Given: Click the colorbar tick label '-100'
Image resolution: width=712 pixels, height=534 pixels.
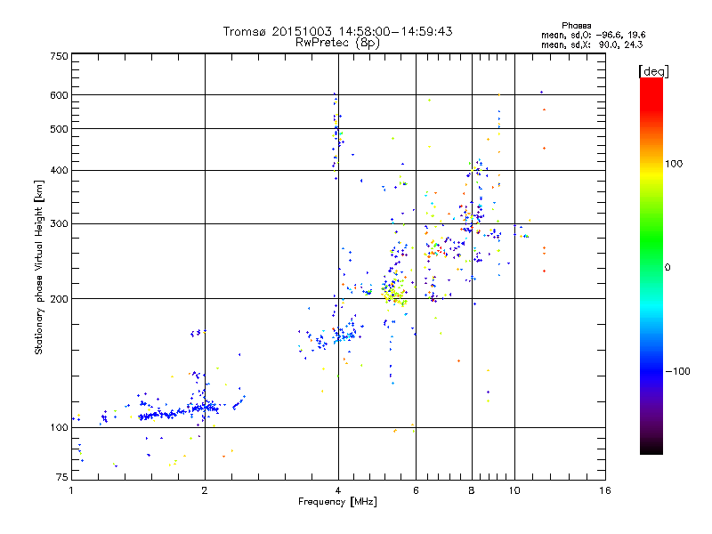Looking at the screenshot, I should tap(677, 371).
